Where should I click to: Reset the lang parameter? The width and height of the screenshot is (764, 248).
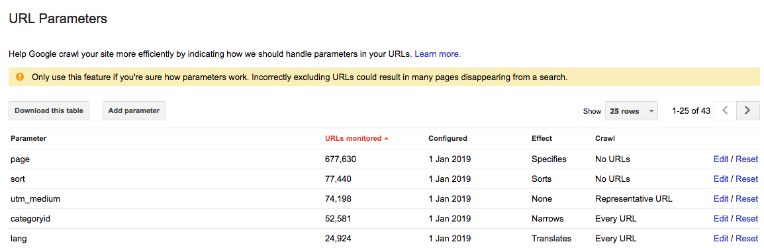coord(747,239)
